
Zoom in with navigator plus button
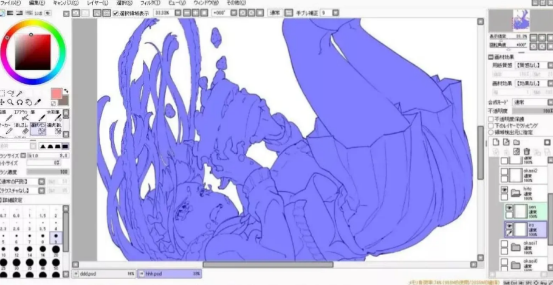pos(543,38)
